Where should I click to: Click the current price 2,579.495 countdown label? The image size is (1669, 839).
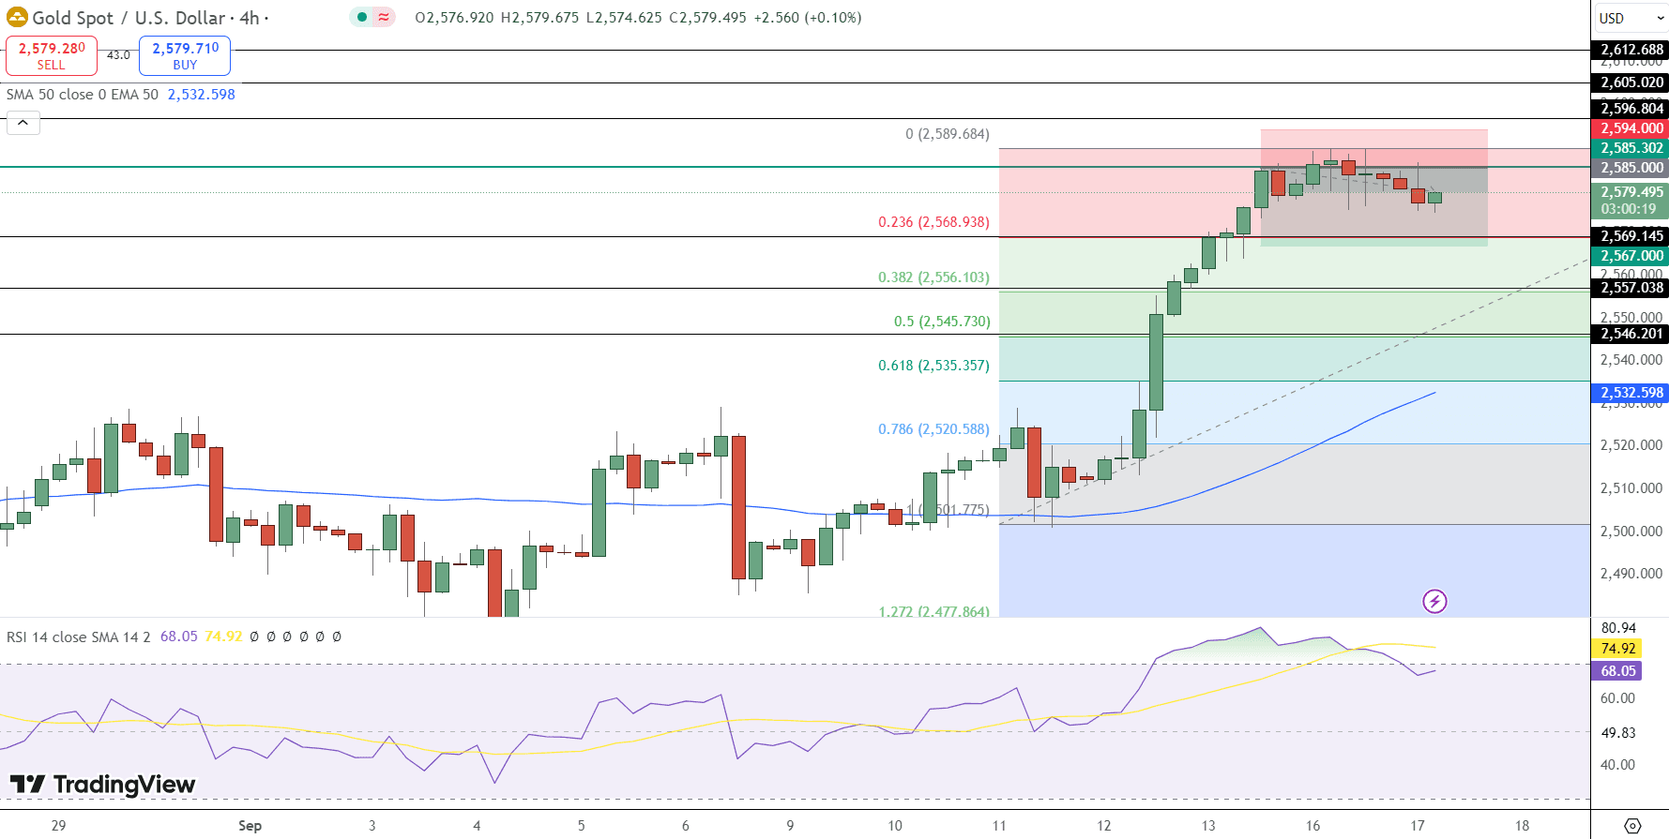click(x=1631, y=201)
